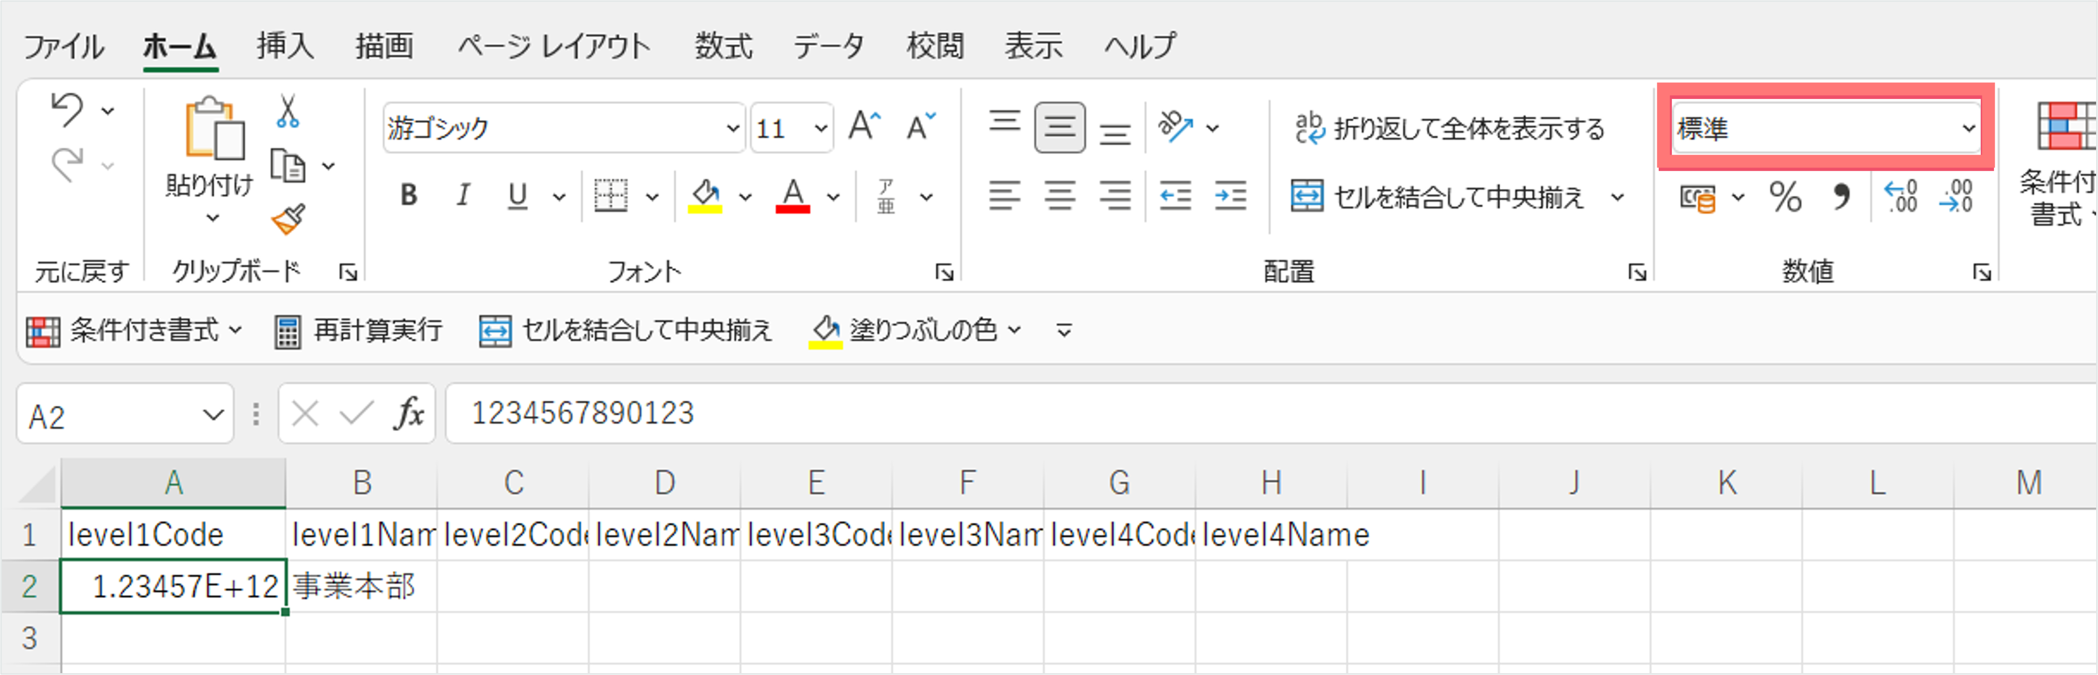Image resolution: width=2098 pixels, height=675 pixels.
Task: Toggle Italic formatting
Action: pyautogui.click(x=463, y=196)
